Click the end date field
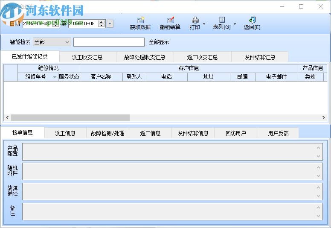Viewport: 331px width, 228px height. [x=83, y=23]
